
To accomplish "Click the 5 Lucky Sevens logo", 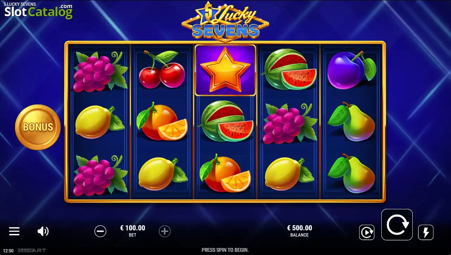I will pyautogui.click(x=225, y=20).
